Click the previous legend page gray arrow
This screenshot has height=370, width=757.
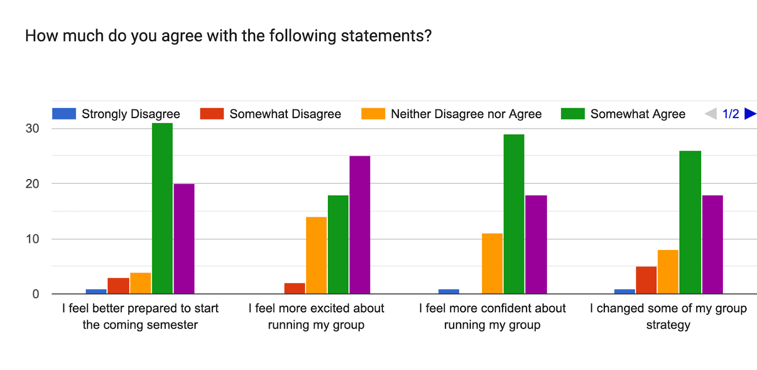click(711, 113)
